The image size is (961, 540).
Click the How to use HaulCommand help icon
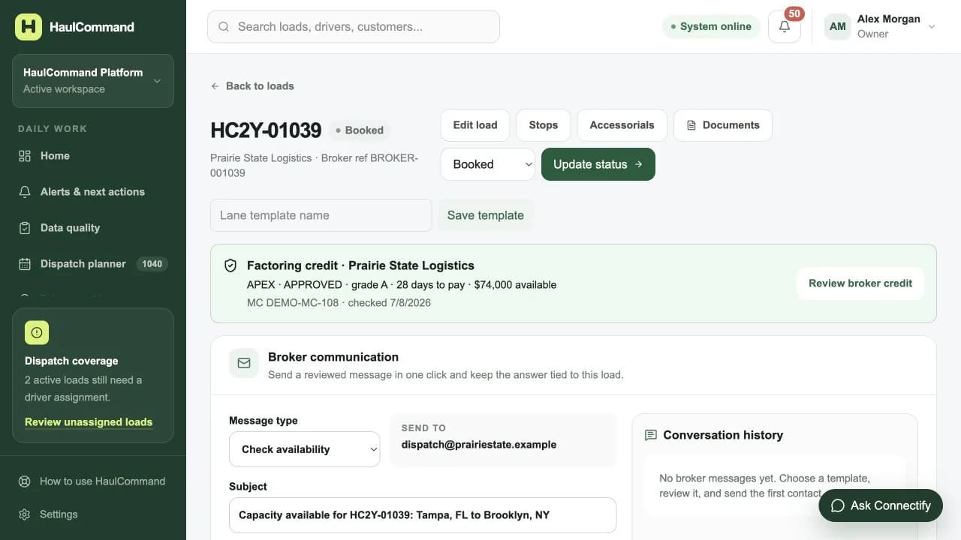point(25,481)
